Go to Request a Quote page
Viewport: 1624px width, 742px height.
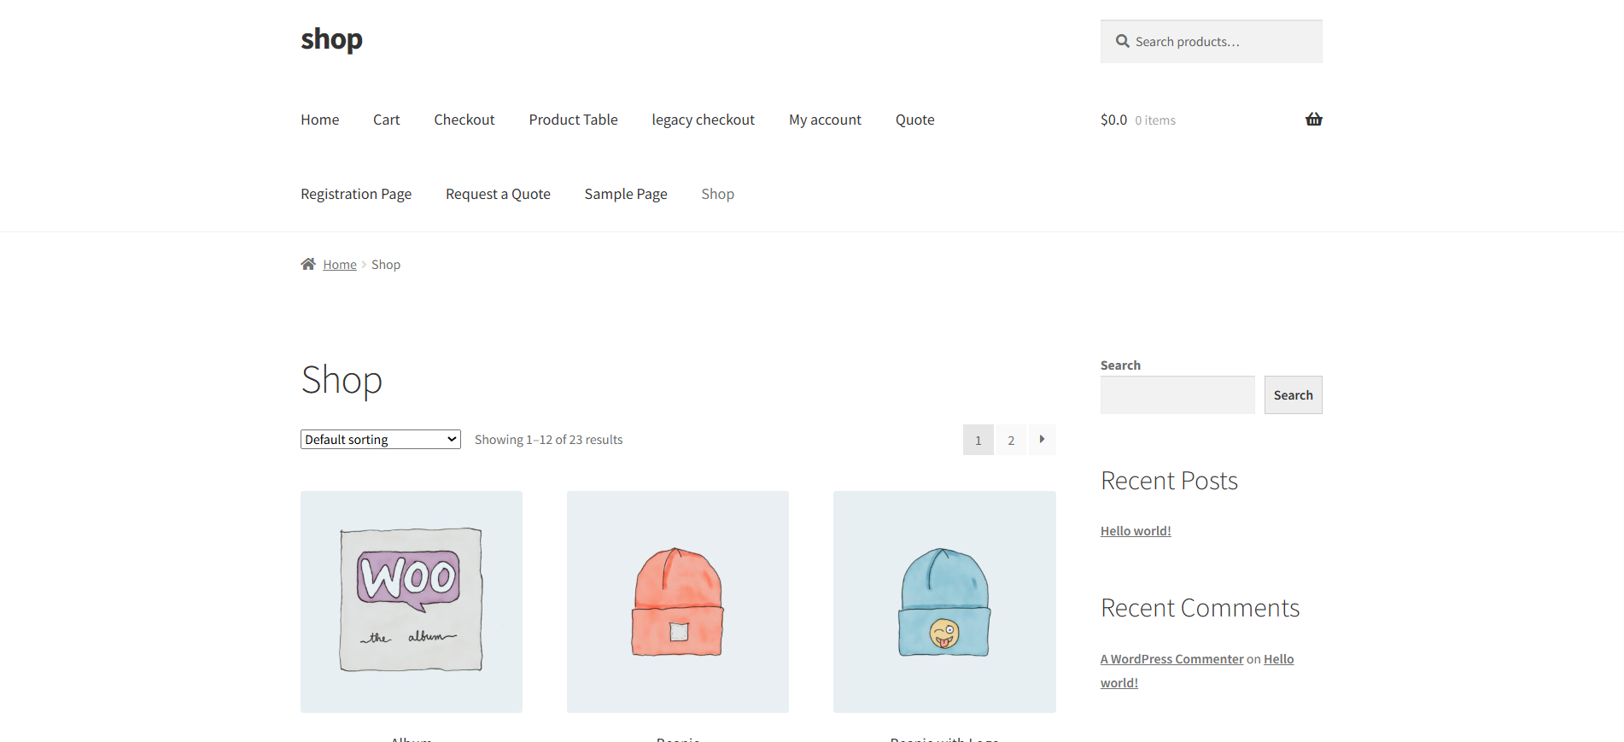(498, 194)
